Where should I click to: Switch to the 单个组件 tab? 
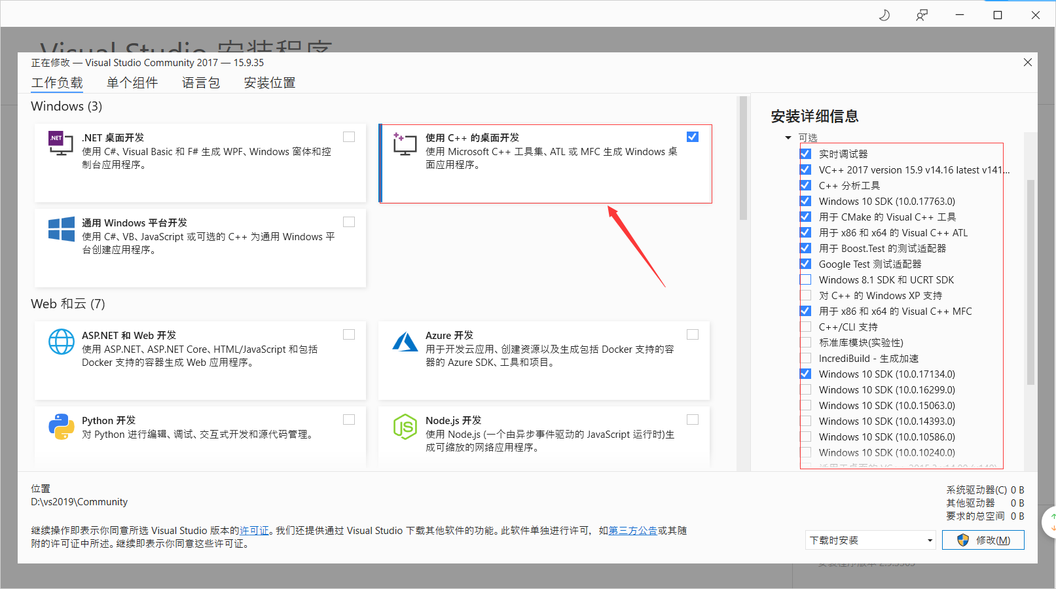click(x=132, y=83)
